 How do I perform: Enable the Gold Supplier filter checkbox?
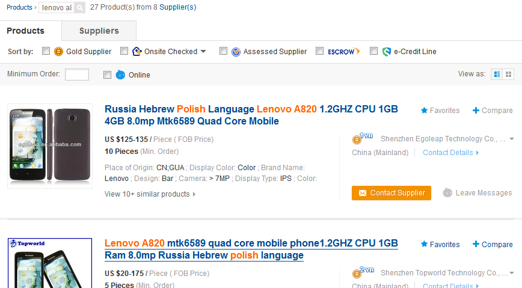click(46, 51)
